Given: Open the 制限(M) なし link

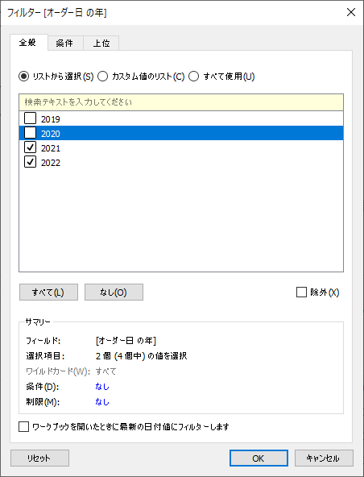Looking at the screenshot, I should pos(101,402).
